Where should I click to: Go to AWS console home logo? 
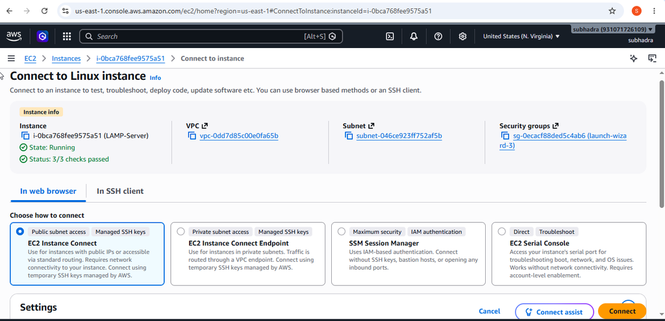tap(14, 36)
